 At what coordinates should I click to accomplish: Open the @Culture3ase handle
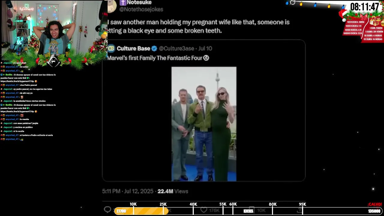176,49
